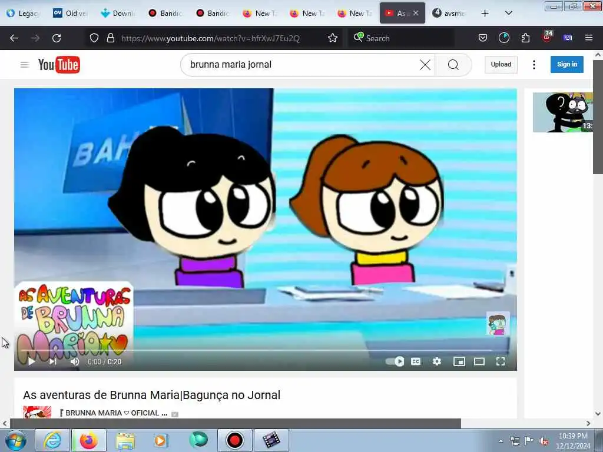Open File Explorer from taskbar
603x452 pixels.
(x=125, y=440)
